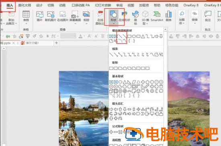Choose the straight line in Lines section

pos(111,55)
